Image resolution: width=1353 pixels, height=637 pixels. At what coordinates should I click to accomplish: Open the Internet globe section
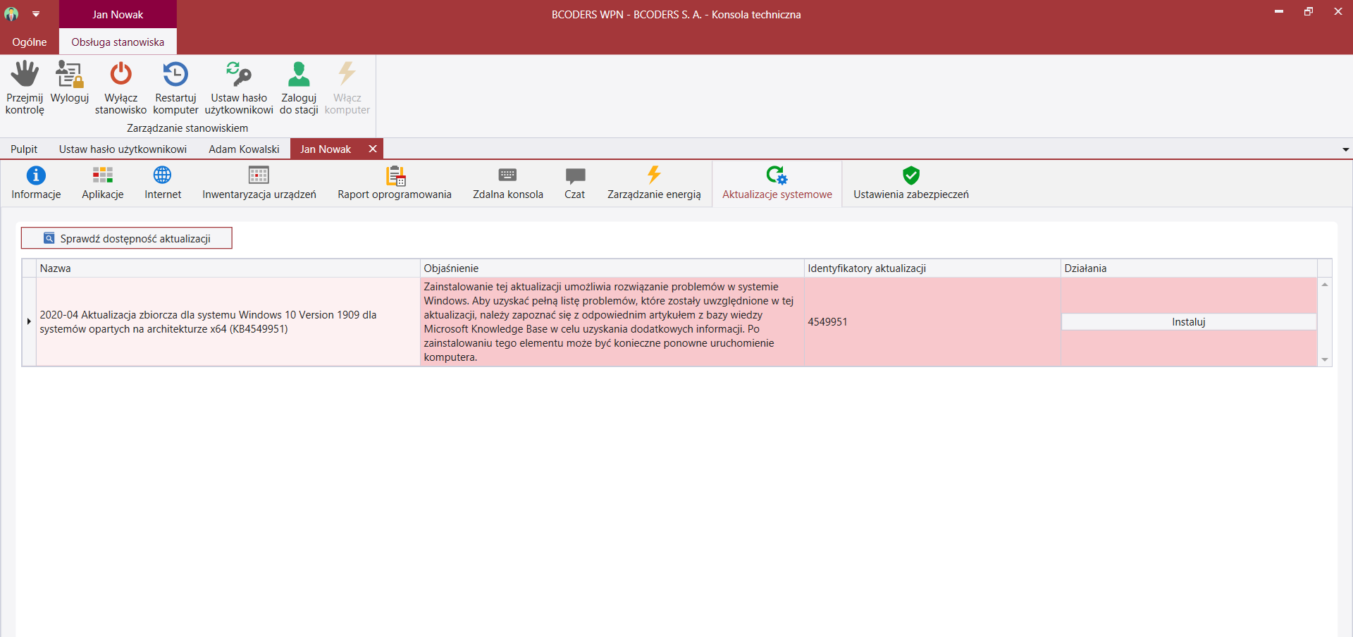coord(163,183)
